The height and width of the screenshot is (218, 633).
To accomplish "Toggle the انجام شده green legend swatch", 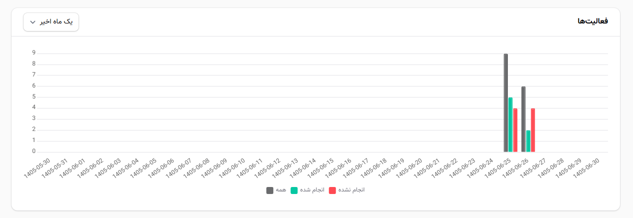I will 294,190.
